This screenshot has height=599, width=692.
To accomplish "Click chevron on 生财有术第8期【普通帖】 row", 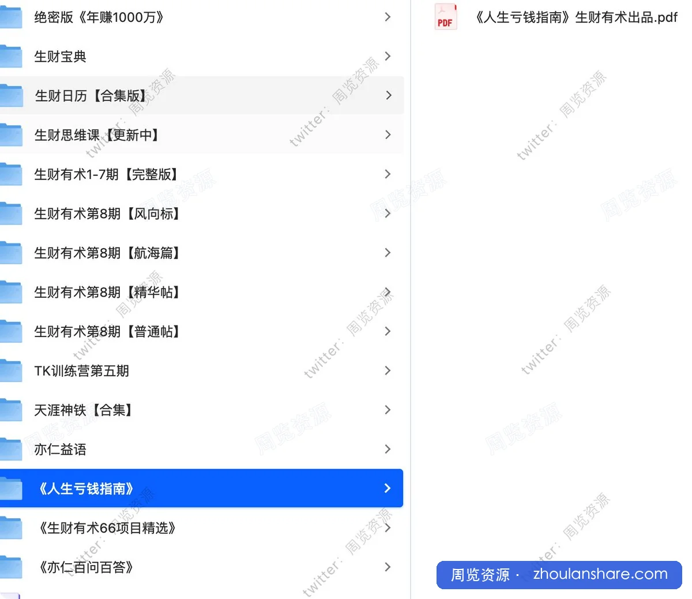I will click(388, 331).
